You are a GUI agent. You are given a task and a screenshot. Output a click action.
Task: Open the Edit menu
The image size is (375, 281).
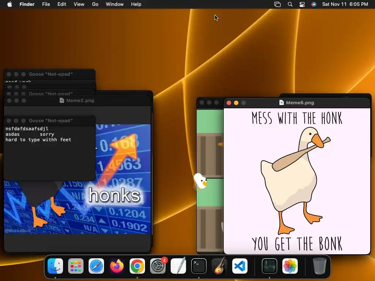click(x=62, y=4)
